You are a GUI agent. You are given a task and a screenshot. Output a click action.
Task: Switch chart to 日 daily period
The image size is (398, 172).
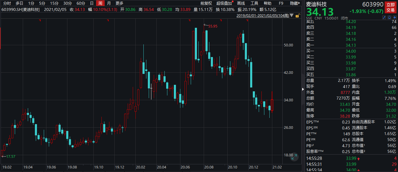tap(92, 3)
